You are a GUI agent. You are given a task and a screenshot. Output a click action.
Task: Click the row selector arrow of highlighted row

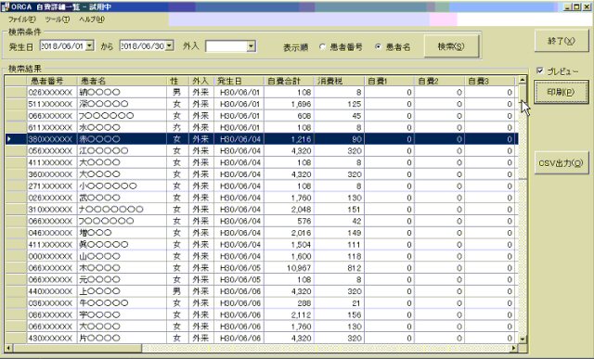pos(9,139)
